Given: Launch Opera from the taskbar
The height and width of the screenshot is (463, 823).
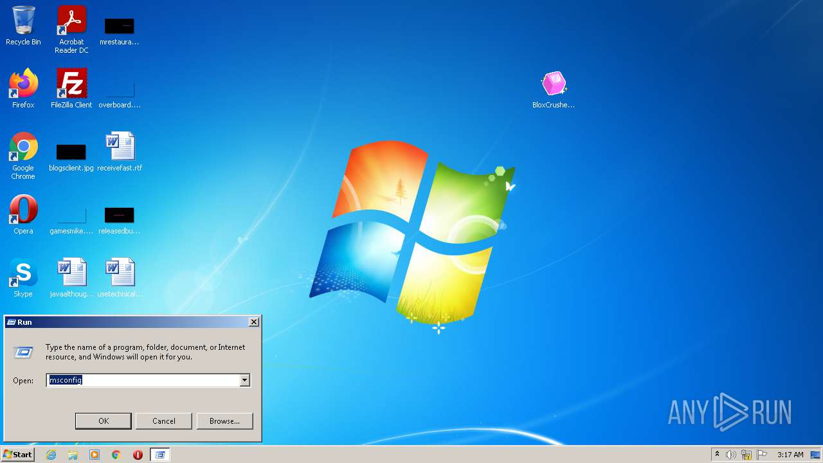Looking at the screenshot, I should [138, 455].
